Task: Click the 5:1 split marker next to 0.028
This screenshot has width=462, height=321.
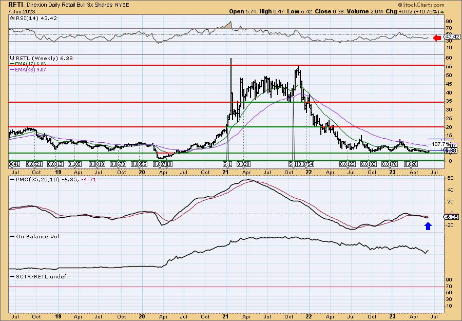Action: (x=227, y=164)
